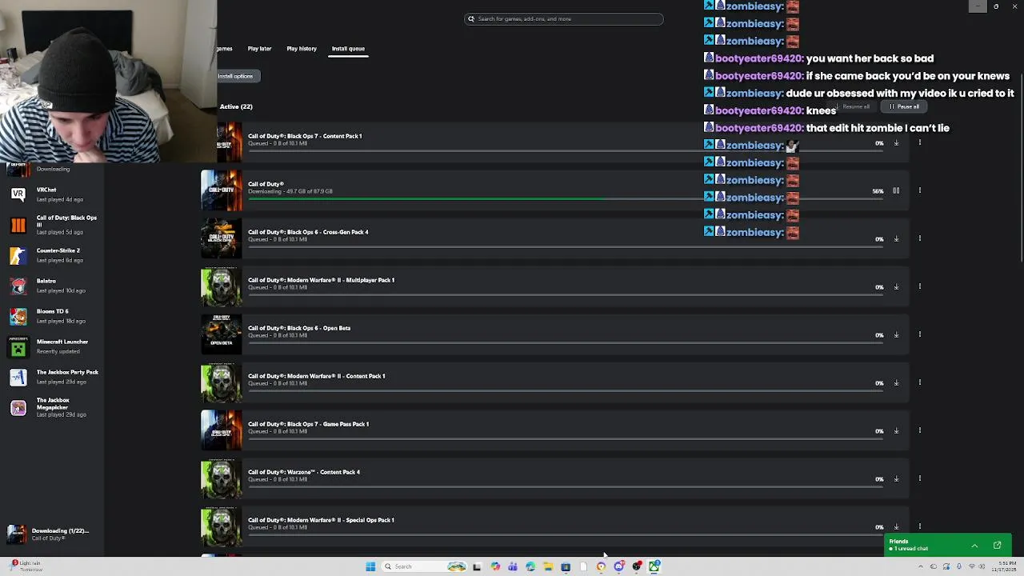Open the Microsoft Store taskbar icon
The width and height of the screenshot is (1024, 576).
pyautogui.click(x=566, y=566)
